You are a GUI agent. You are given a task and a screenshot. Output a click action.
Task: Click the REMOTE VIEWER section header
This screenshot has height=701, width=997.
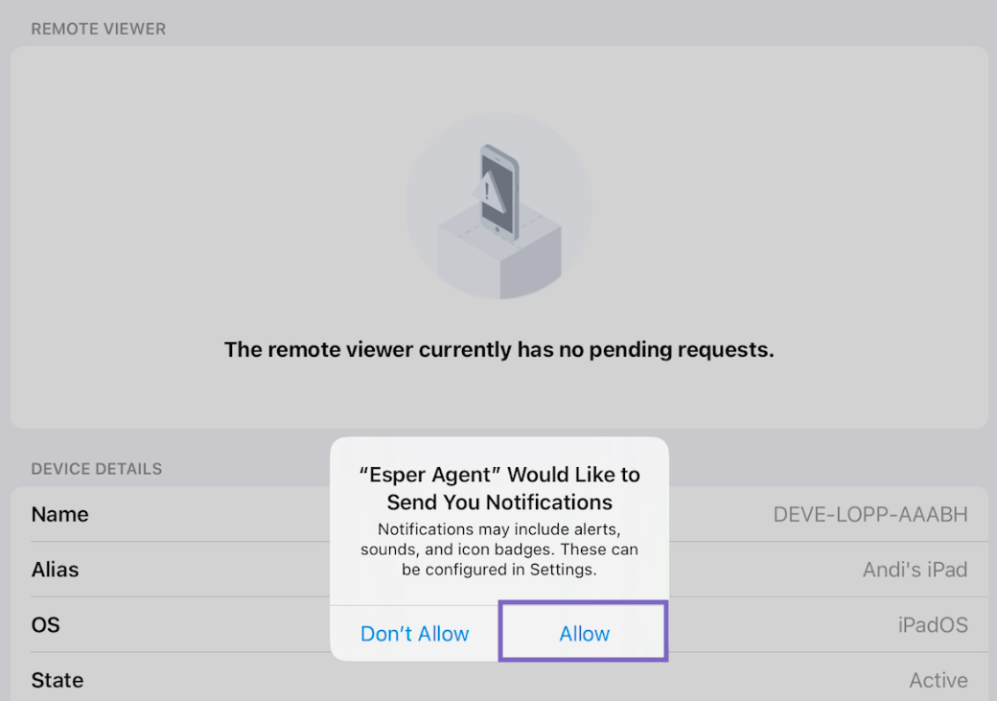click(99, 30)
